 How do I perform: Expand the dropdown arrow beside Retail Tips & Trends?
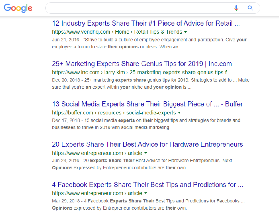pyautogui.click(x=186, y=32)
